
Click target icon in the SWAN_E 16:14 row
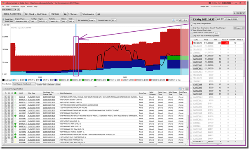tap(12, 97)
